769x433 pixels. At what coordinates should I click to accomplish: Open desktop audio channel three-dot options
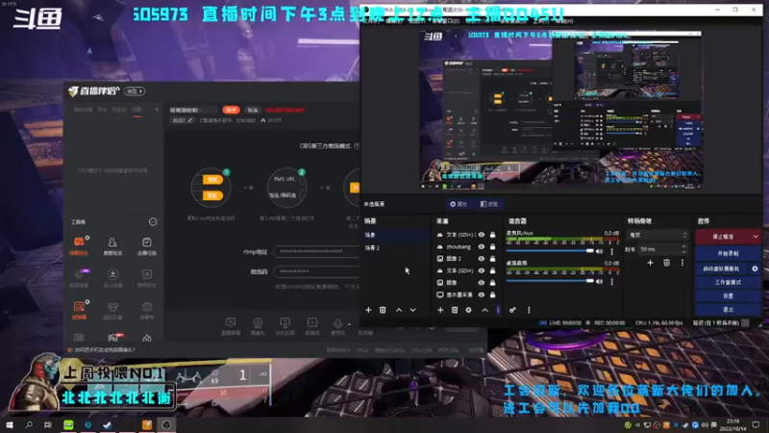(x=611, y=282)
